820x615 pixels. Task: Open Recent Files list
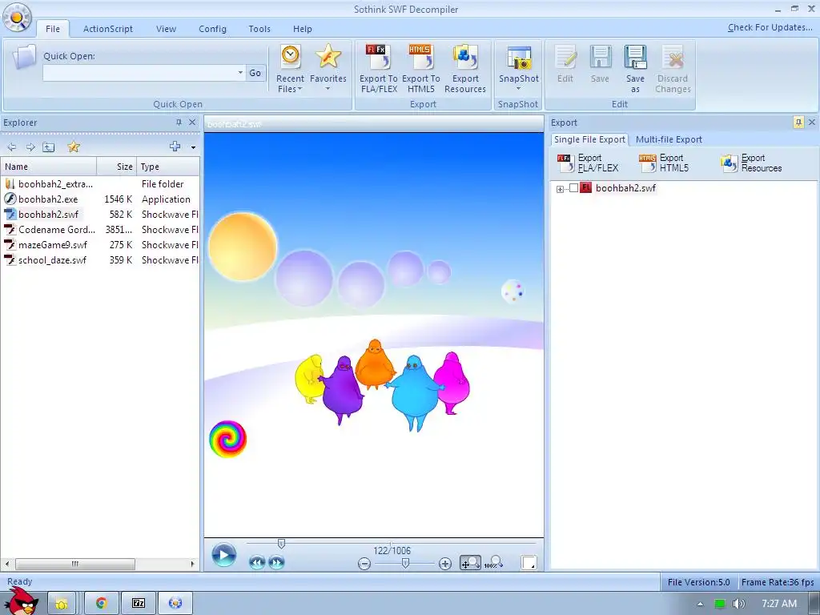290,69
